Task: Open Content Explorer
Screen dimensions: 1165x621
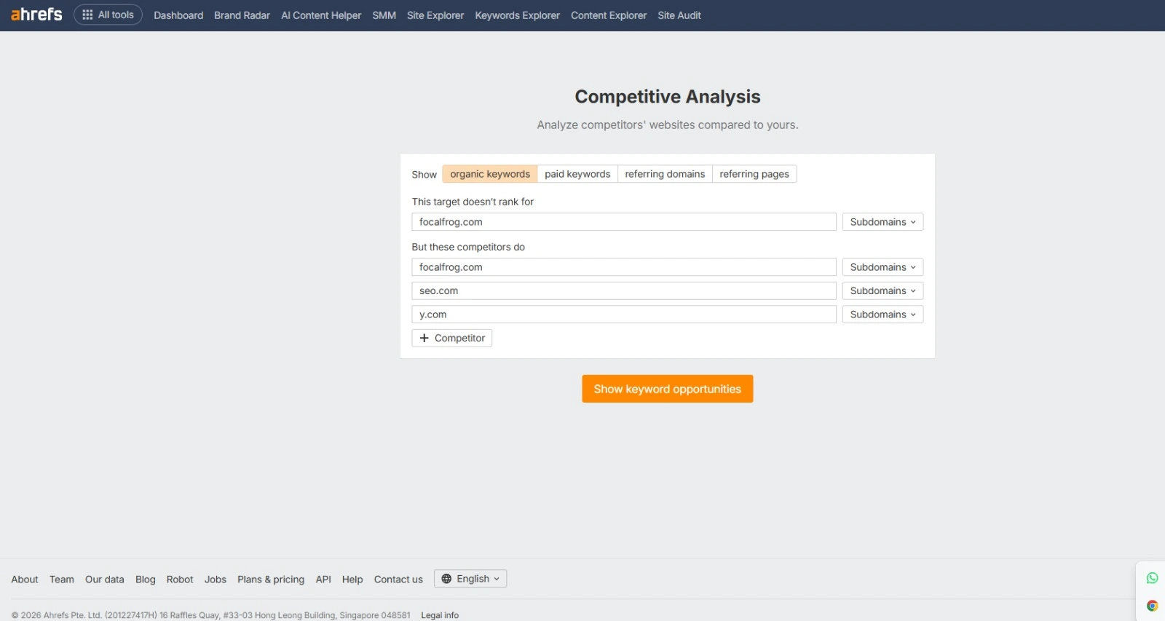Action: point(609,15)
